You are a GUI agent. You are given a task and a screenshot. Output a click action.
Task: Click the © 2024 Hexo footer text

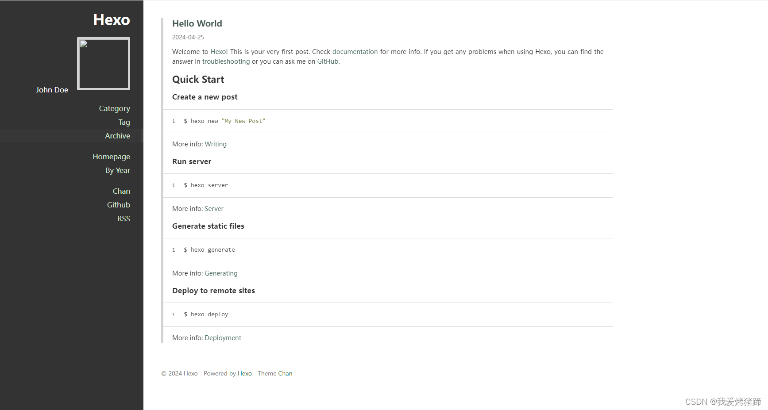pos(180,373)
